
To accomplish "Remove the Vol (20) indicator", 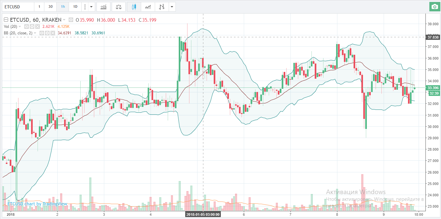I will pos(38,27).
